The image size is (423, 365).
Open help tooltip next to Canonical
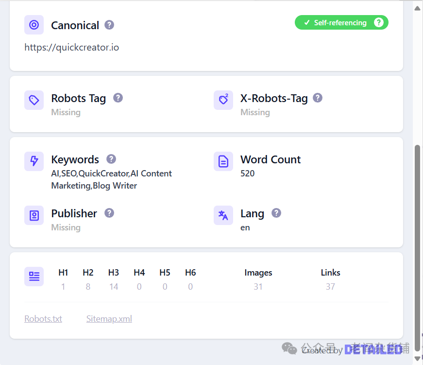tap(109, 25)
